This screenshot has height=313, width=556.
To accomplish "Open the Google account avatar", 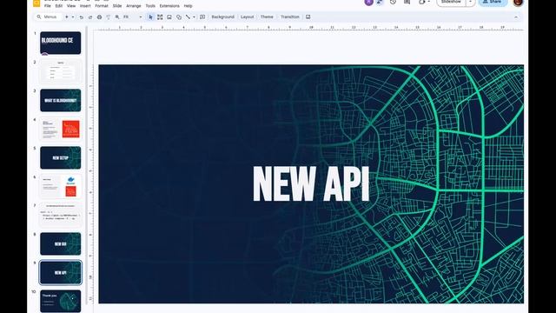I will pyautogui.click(x=518, y=2).
